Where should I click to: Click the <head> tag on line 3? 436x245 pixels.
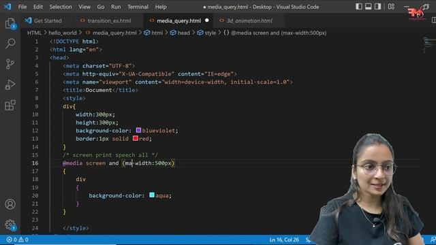tap(59, 57)
